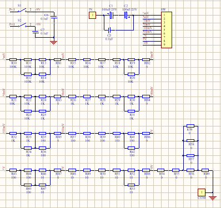Select resistor RB9 near COM

pyautogui.click(x=205, y=170)
